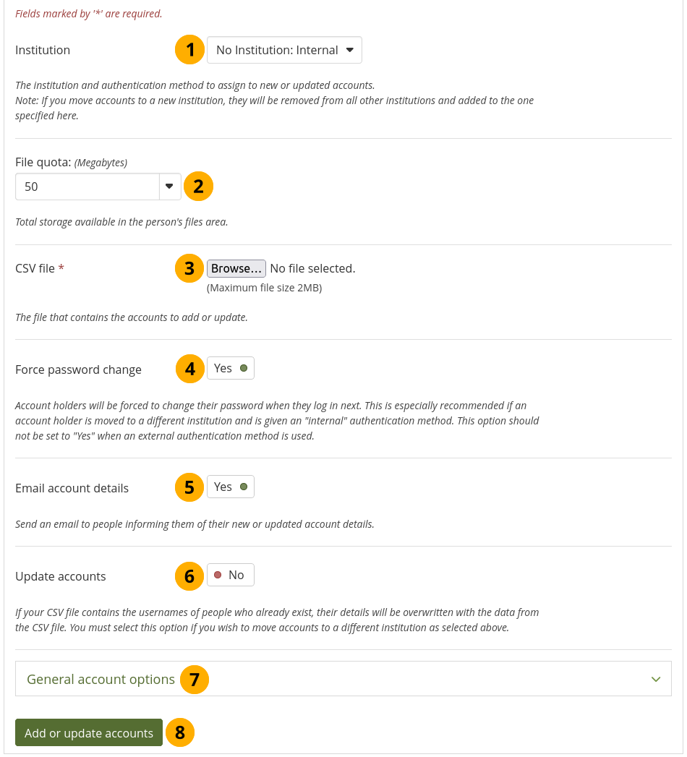Open the Institution dropdown
The height and width of the screenshot is (757, 687).
point(284,51)
